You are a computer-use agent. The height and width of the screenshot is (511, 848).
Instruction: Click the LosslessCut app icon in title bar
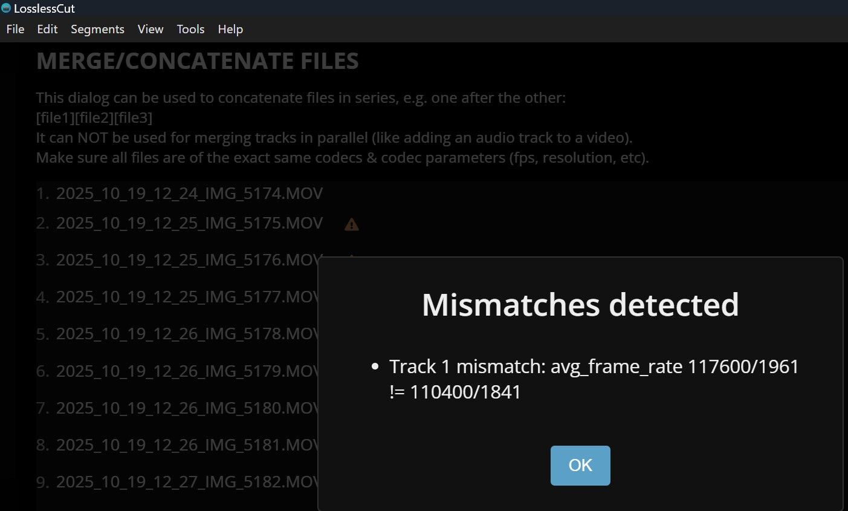coord(6,8)
